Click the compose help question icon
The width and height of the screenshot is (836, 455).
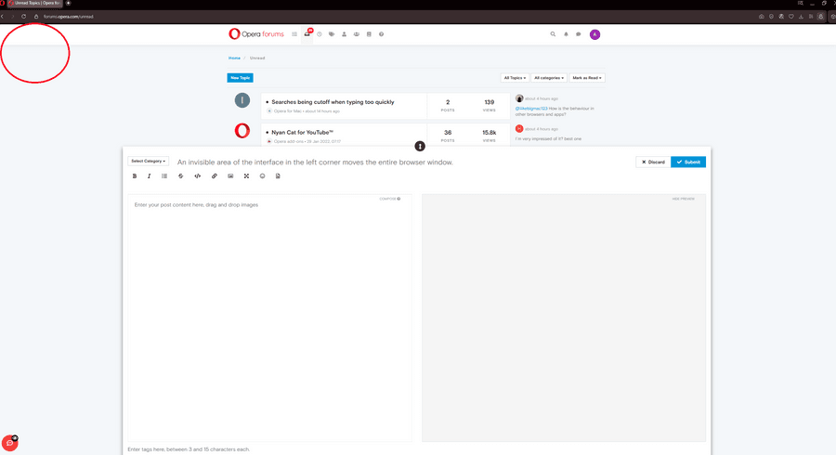pyautogui.click(x=398, y=199)
